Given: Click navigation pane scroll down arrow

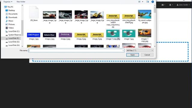Looking at the screenshot, I should (22, 46).
